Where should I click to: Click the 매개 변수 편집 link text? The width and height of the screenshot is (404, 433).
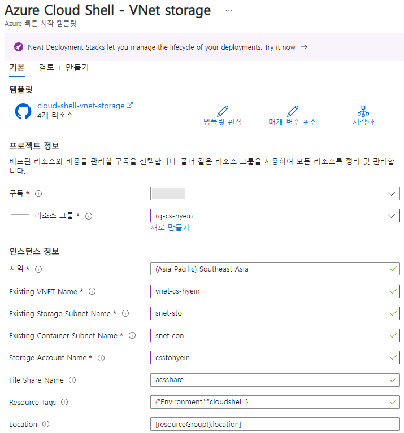[x=293, y=122]
